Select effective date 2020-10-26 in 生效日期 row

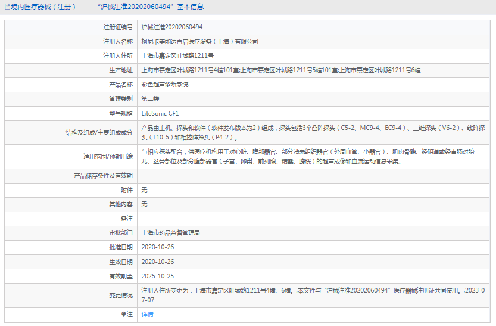click(158, 262)
